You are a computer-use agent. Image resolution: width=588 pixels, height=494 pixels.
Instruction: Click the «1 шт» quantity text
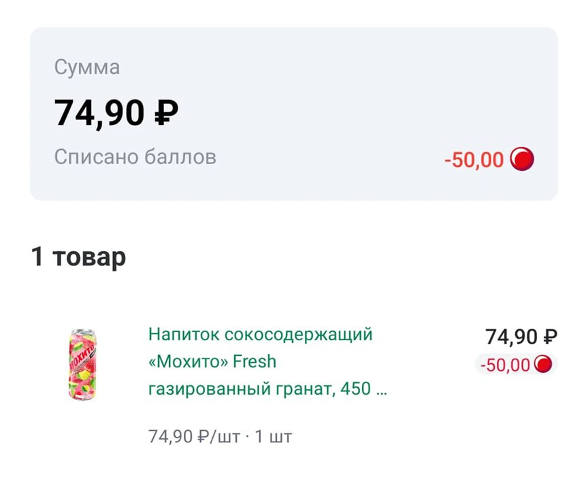point(273,436)
